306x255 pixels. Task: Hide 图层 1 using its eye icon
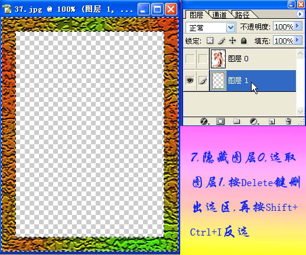coord(190,81)
